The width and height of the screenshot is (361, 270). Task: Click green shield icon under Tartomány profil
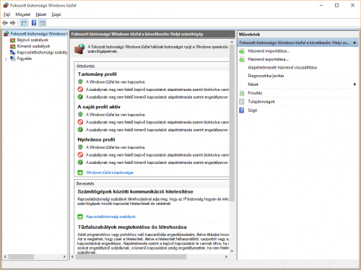[80, 82]
